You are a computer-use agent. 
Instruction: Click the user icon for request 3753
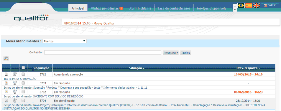coord(15,83)
